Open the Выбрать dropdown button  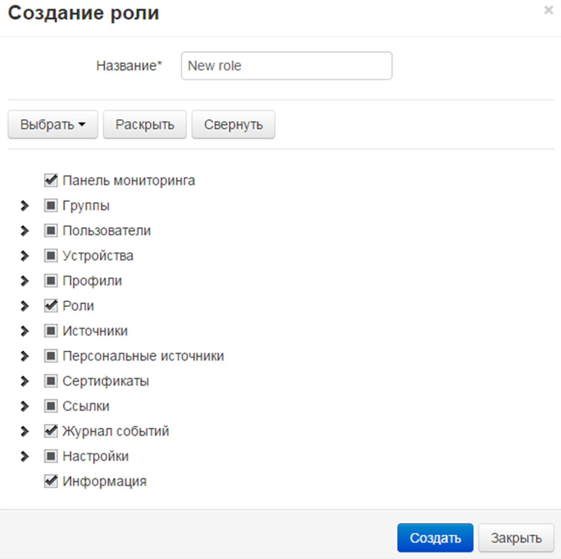pos(53,124)
